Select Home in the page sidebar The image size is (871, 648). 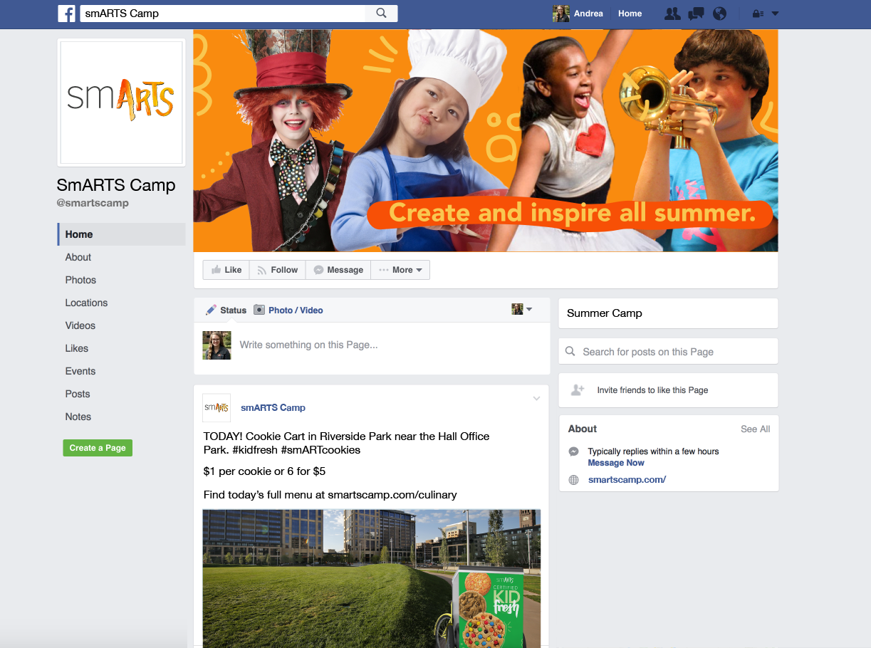click(121, 234)
